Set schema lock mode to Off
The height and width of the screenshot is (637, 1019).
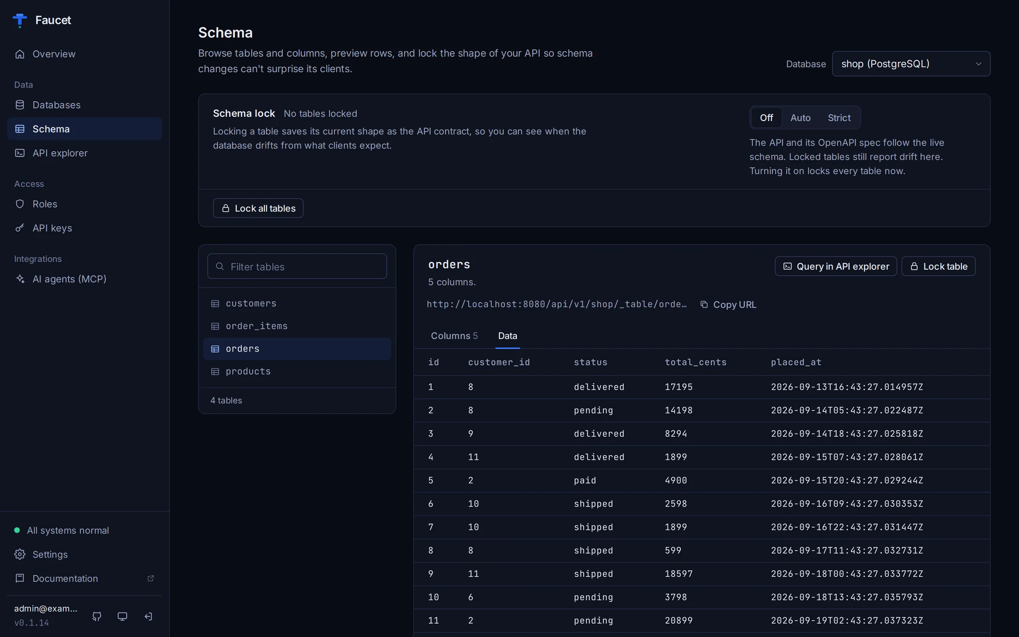pos(766,118)
